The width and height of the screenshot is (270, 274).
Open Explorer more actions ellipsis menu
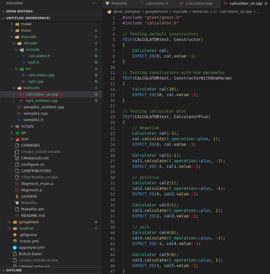point(95,3)
